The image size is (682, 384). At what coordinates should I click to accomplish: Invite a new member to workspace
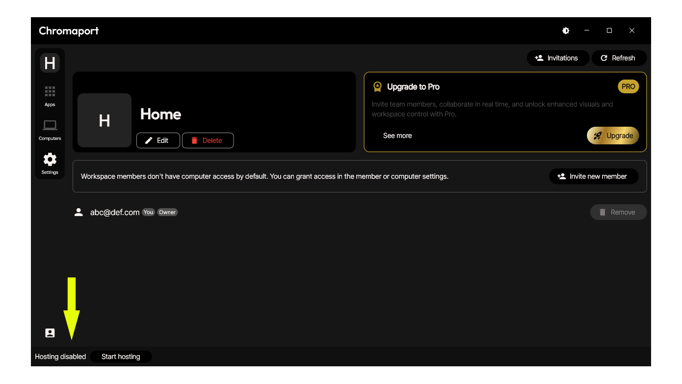point(593,176)
